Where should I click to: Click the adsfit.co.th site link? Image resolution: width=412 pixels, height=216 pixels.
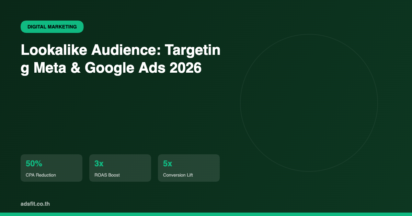[x=35, y=204]
